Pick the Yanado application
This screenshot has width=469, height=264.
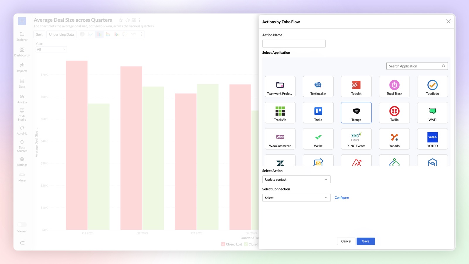pos(394,139)
